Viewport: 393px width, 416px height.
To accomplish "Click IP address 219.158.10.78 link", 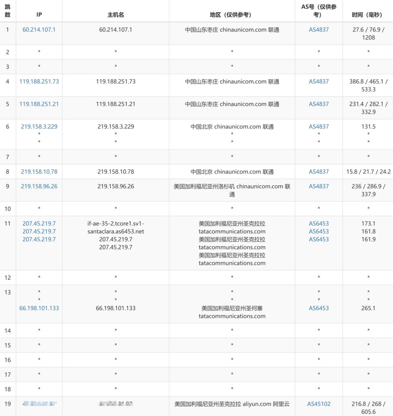I will tap(39, 171).
